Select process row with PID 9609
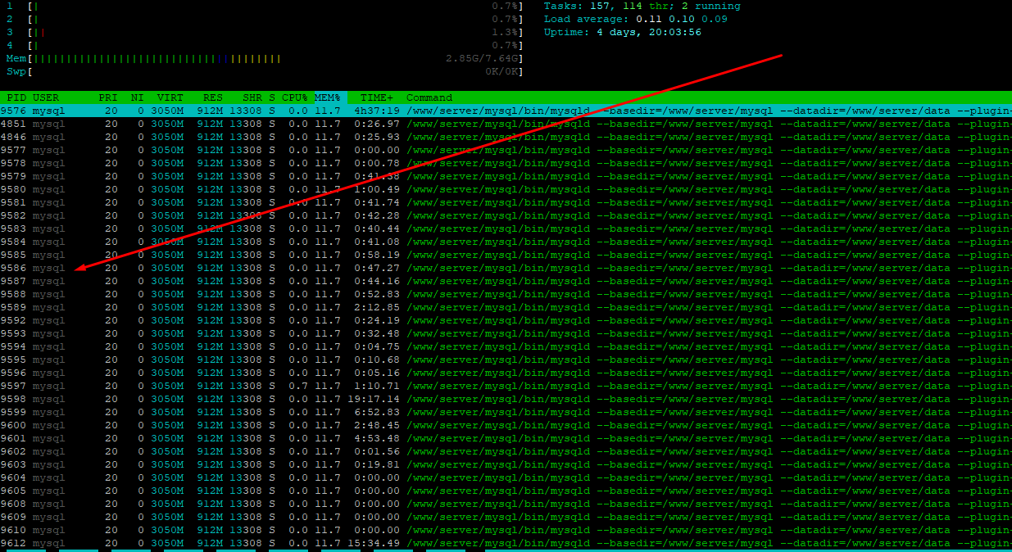 (x=506, y=517)
